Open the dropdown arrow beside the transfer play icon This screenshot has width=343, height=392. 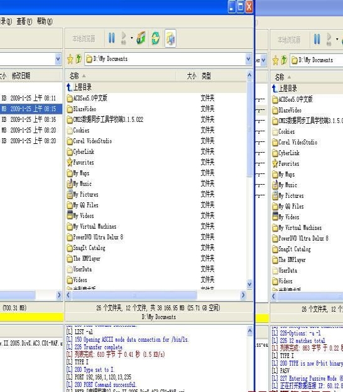coord(132,38)
